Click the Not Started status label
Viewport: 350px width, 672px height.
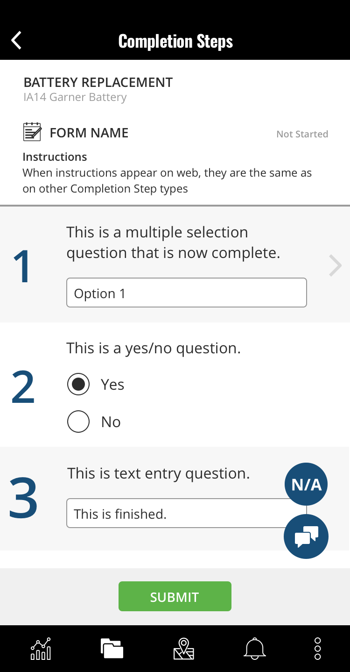coord(302,134)
